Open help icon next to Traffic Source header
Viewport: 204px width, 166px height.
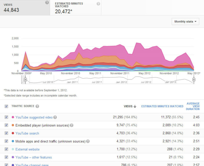pos(37,106)
